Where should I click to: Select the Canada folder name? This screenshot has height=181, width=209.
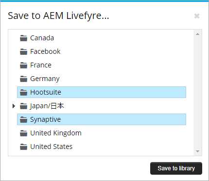(42, 38)
